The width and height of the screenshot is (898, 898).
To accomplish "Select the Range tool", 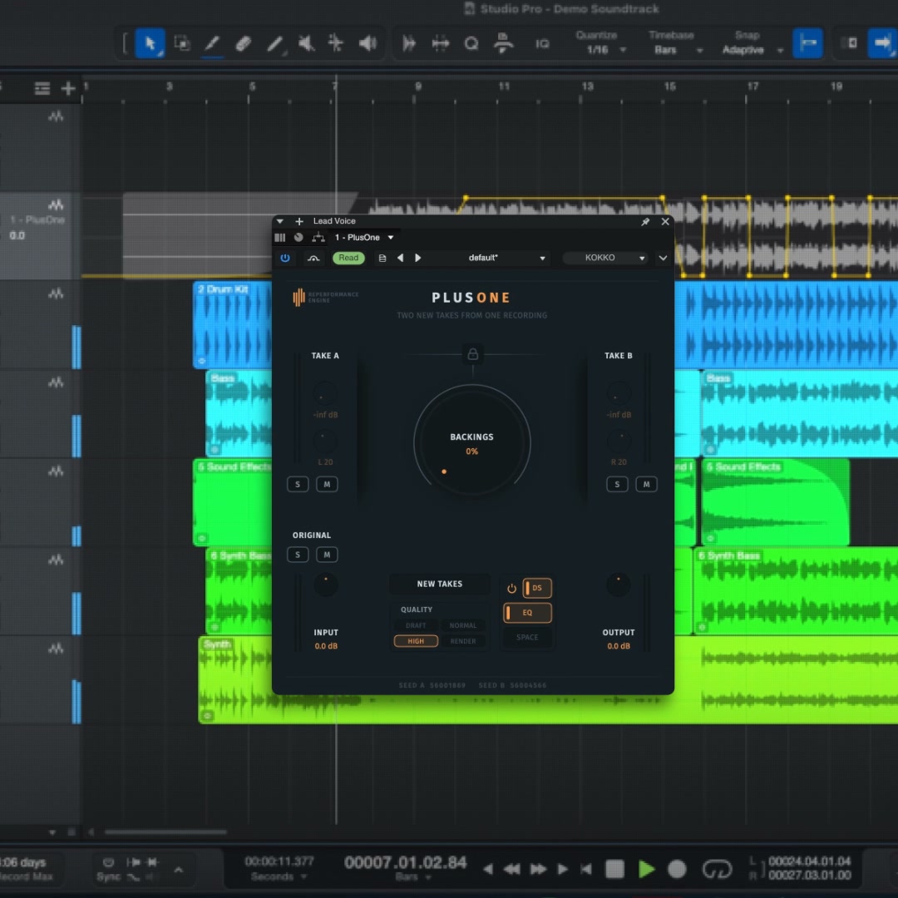I will tap(182, 43).
